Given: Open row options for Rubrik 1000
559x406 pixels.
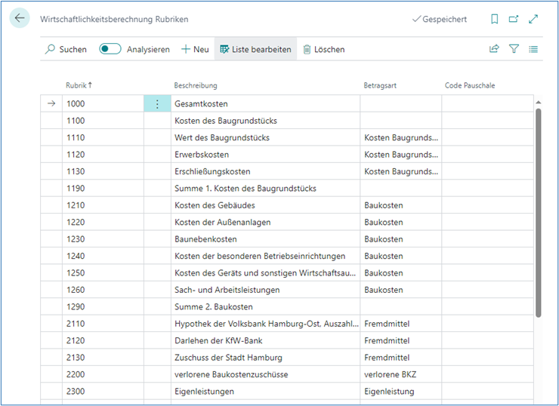Looking at the screenshot, I should [x=157, y=104].
